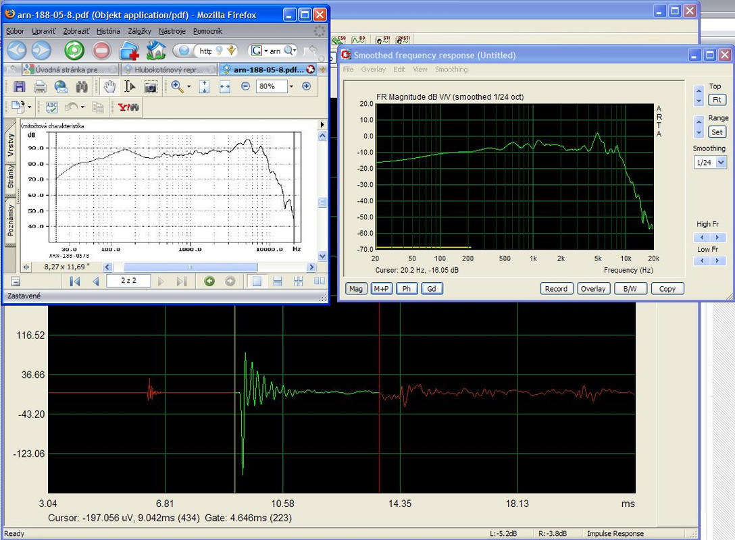Open zoom tool dropdown arrow
The image size is (735, 540).
click(189, 86)
